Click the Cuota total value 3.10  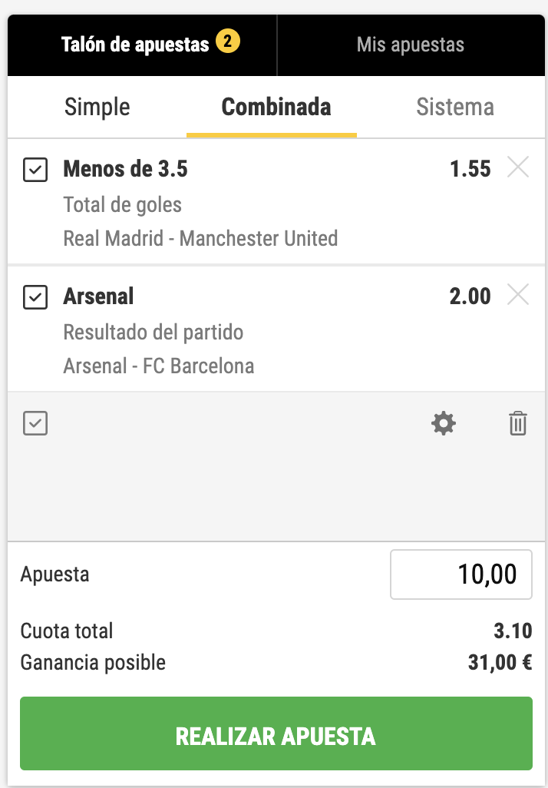click(513, 631)
